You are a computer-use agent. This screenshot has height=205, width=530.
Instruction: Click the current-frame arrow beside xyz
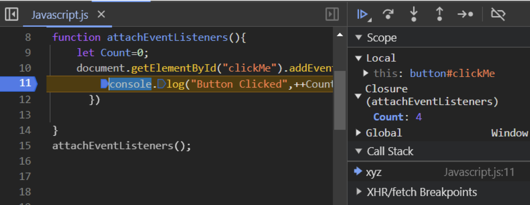[x=358, y=171]
